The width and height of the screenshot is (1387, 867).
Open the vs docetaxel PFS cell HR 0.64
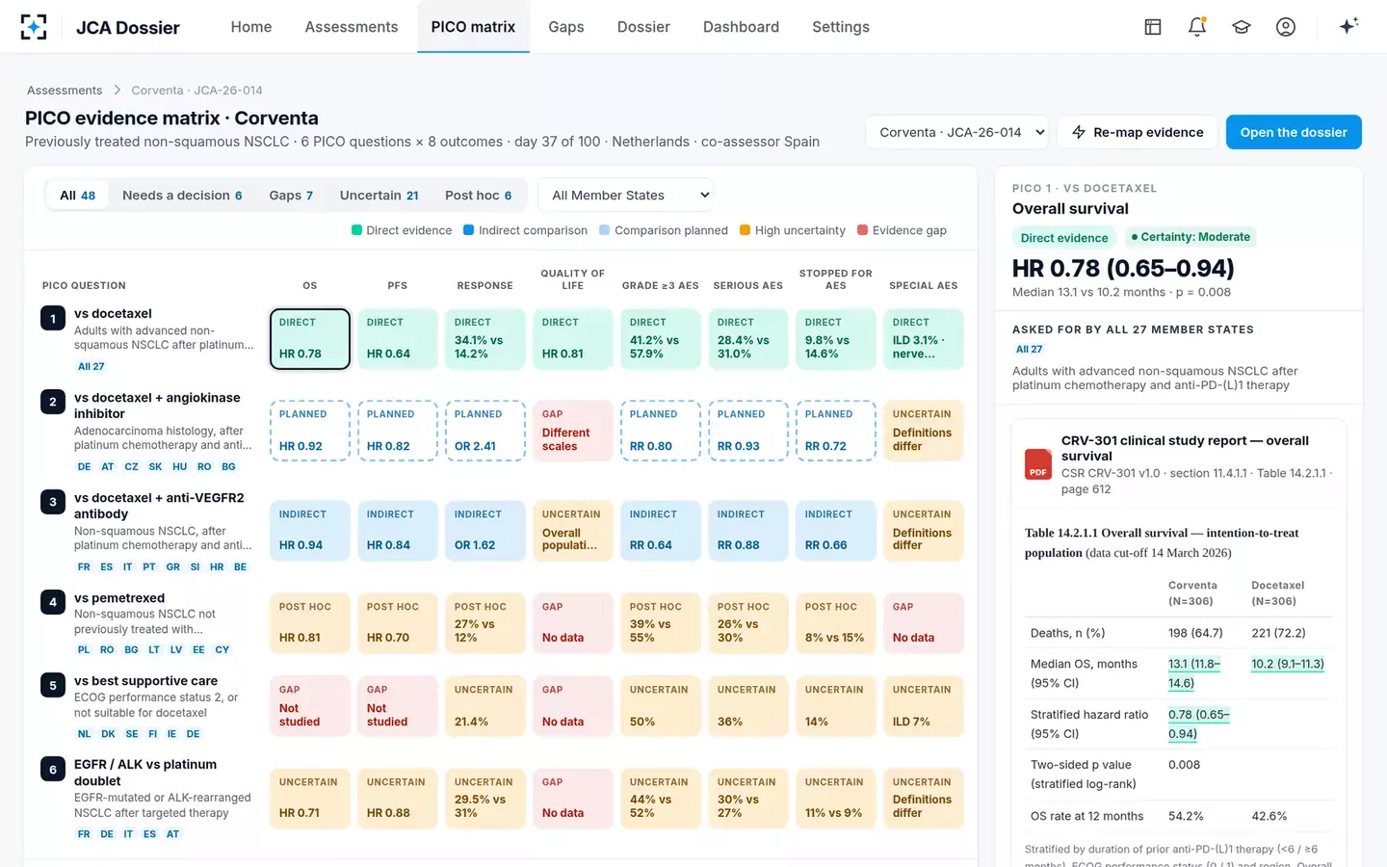(398, 339)
